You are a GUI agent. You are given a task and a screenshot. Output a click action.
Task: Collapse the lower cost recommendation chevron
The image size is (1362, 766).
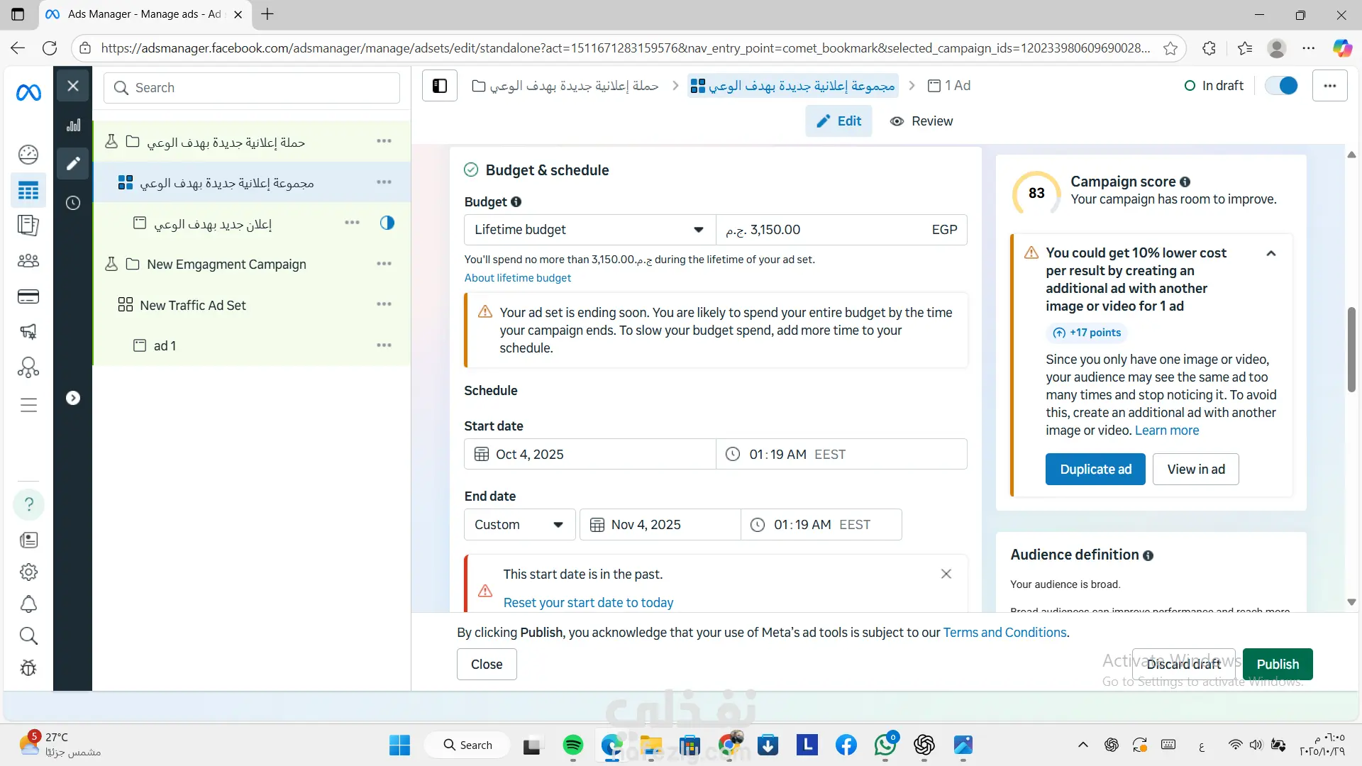point(1271,253)
